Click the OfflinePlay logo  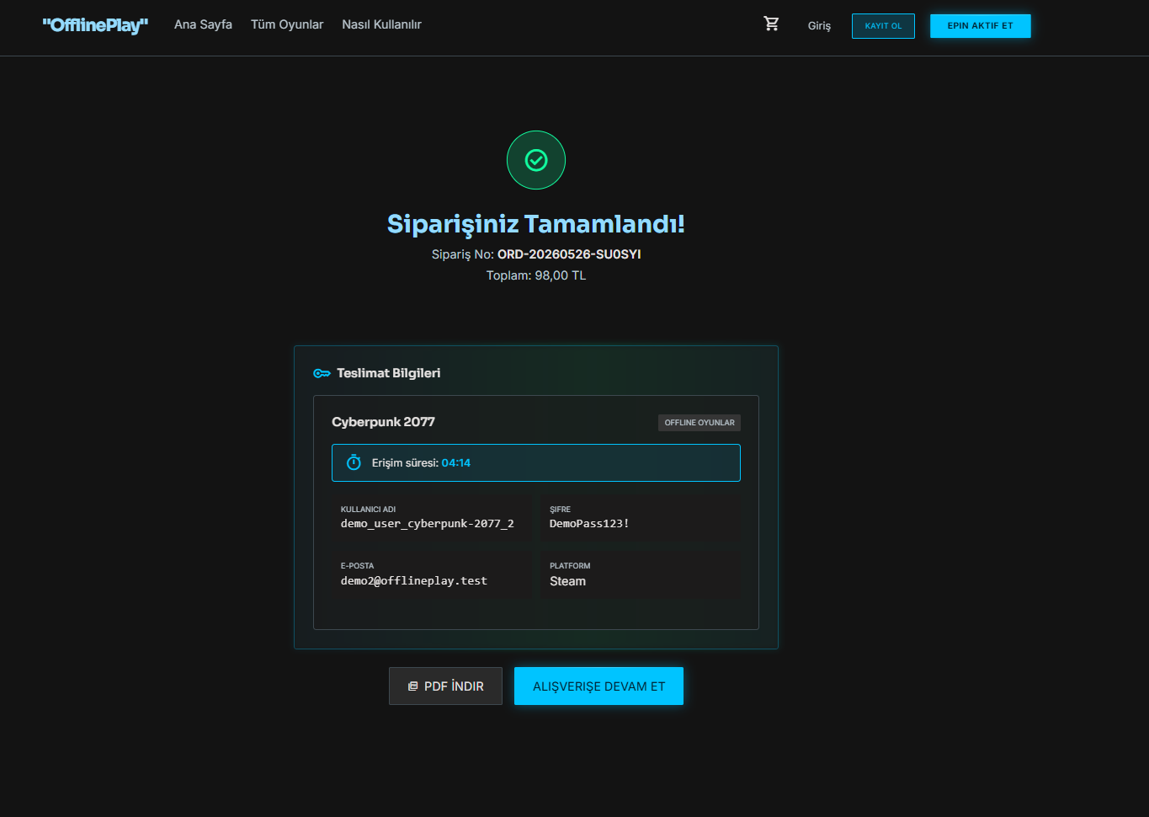(x=95, y=25)
